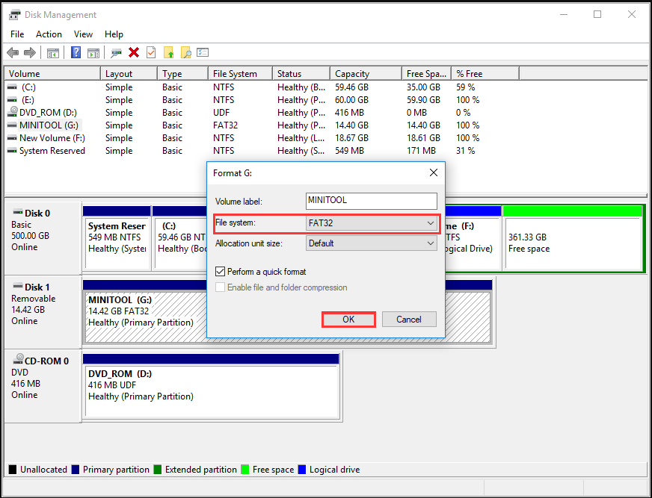Click the drive icon beside New Volume (F:)
The width and height of the screenshot is (652, 498).
[x=13, y=138]
